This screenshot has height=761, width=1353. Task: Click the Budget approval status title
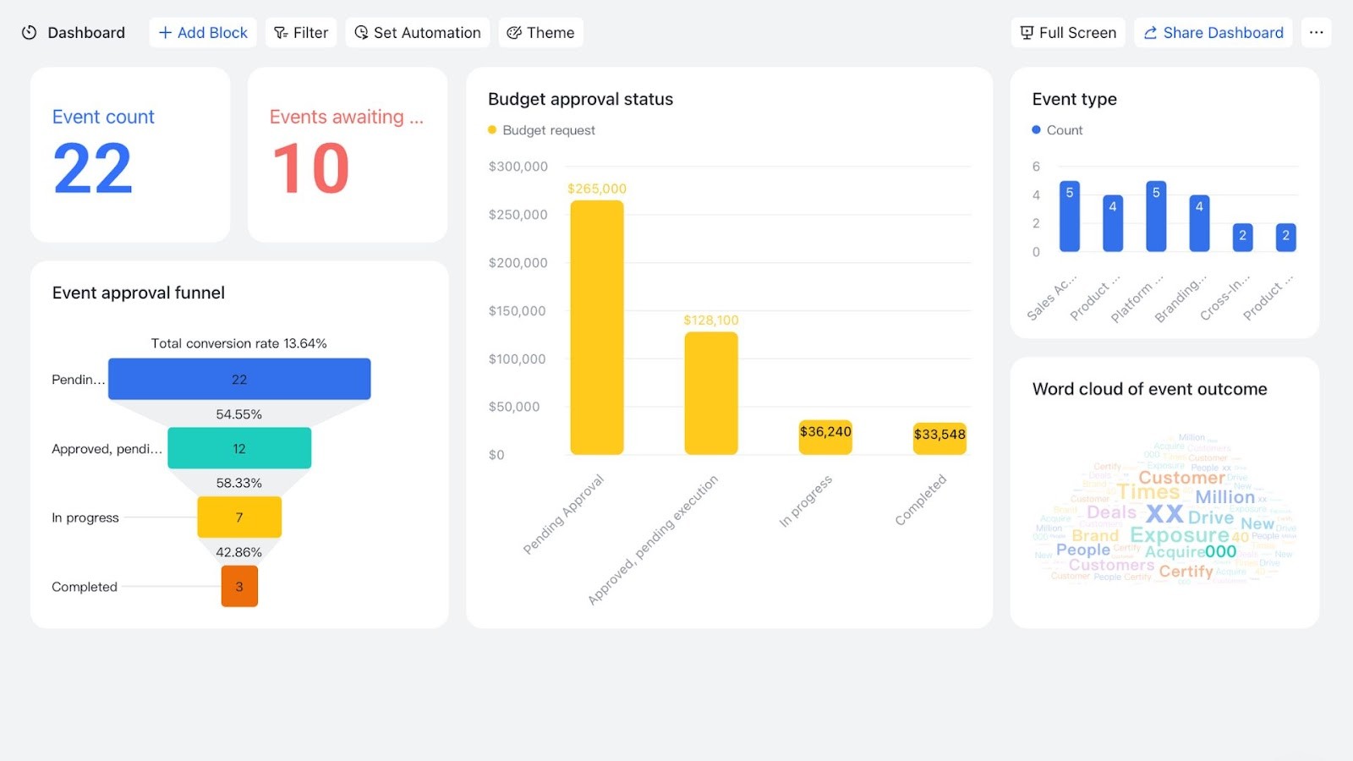click(x=581, y=99)
